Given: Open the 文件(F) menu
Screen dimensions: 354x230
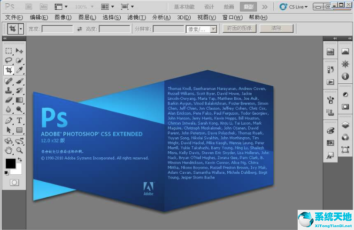Looking at the screenshot, I should pos(14,17).
